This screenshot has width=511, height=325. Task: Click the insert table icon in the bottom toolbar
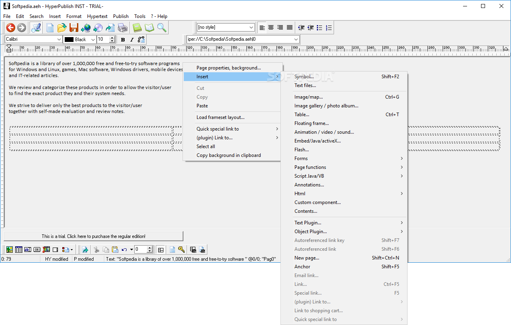pos(19,250)
